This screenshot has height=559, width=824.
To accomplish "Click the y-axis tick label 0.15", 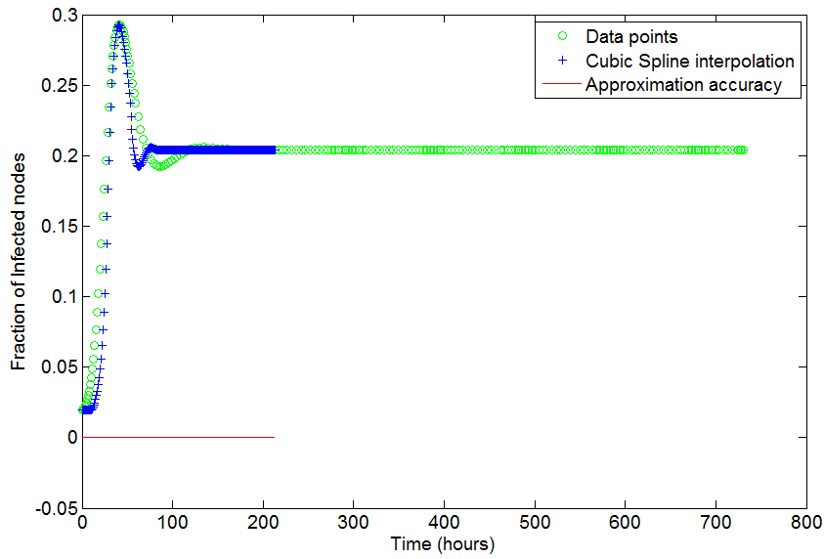I will pyautogui.click(x=60, y=226).
